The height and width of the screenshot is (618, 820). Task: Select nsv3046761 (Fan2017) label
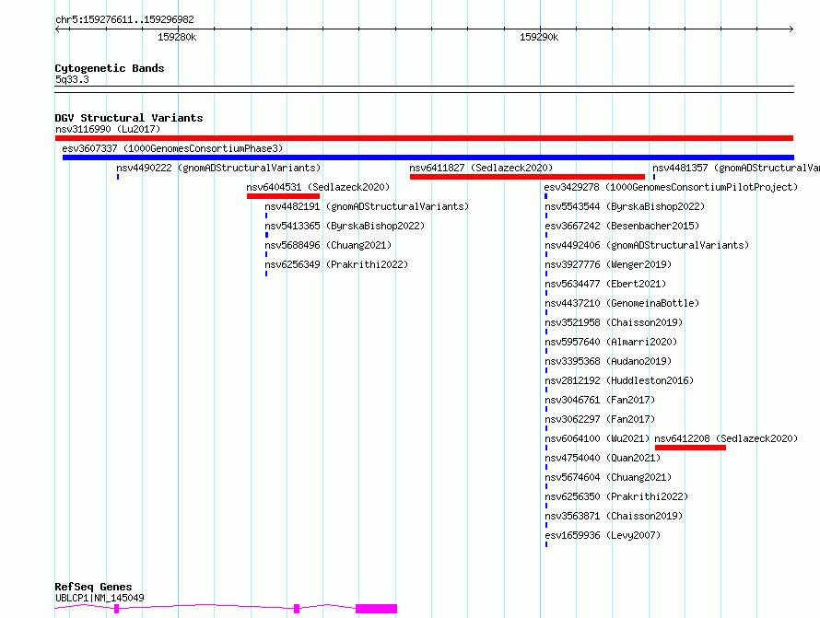point(600,400)
